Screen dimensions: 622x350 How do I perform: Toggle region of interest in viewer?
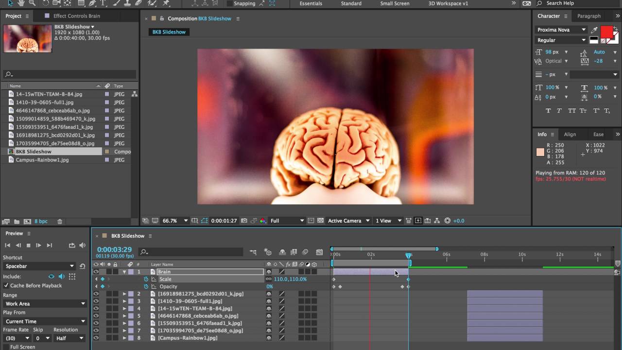(311, 221)
